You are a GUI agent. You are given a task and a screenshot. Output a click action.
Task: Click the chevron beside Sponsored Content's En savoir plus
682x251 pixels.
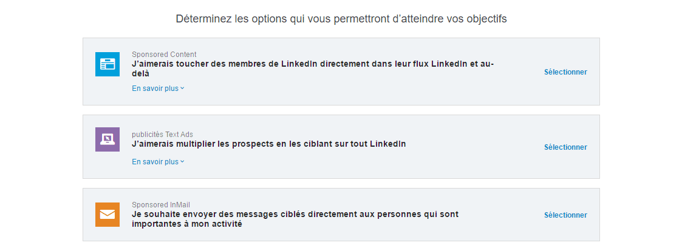[x=182, y=88]
